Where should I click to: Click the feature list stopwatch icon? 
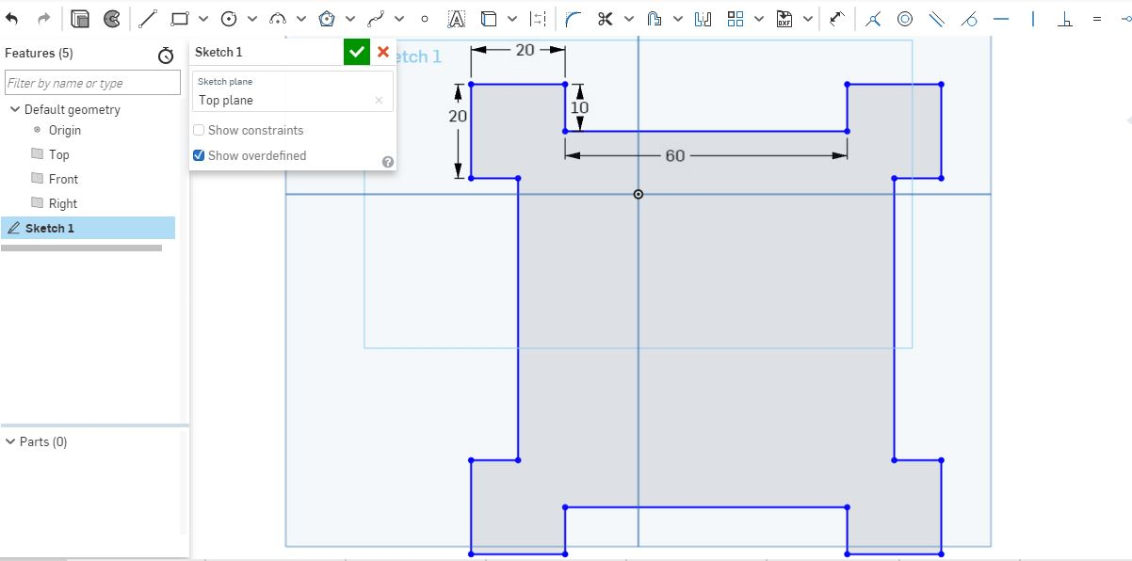click(166, 56)
